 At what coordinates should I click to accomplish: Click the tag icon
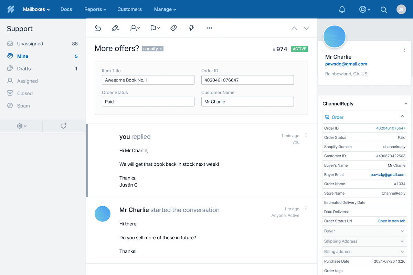[x=174, y=28]
